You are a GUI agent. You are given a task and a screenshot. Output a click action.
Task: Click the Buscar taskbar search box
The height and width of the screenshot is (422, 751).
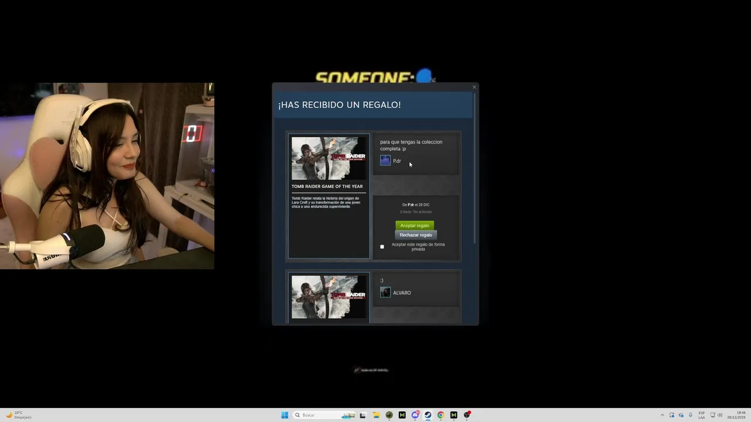(324, 415)
